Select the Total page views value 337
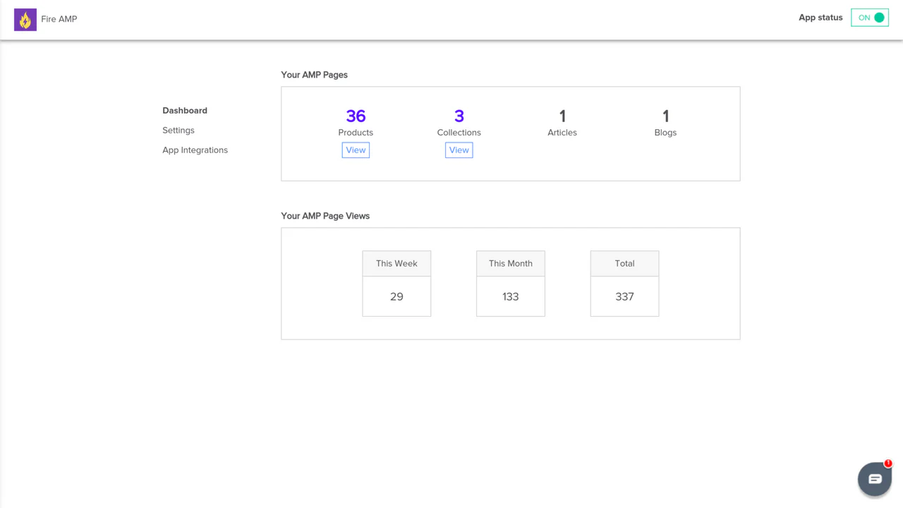The height and width of the screenshot is (508, 903). (x=624, y=297)
